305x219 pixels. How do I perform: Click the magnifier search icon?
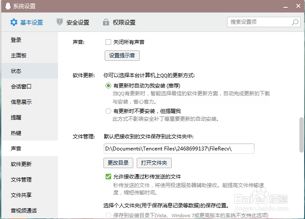pos(295,22)
